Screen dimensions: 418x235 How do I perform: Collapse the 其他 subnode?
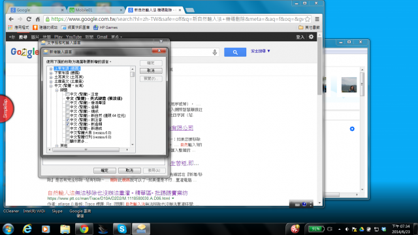pyautogui.click(x=57, y=146)
